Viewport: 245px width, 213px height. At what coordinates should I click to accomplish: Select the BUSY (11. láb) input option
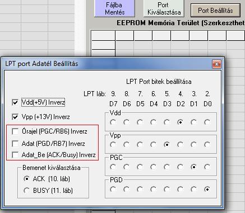(x=27, y=191)
